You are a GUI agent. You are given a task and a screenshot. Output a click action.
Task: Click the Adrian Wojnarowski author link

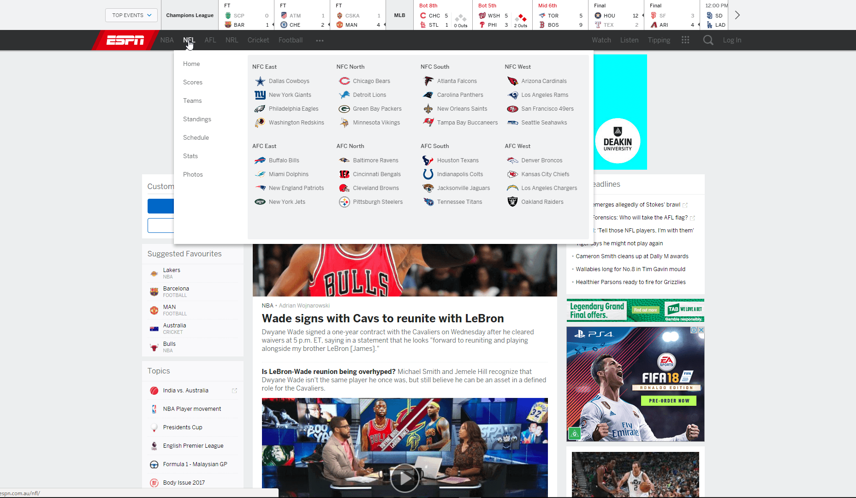tap(304, 306)
